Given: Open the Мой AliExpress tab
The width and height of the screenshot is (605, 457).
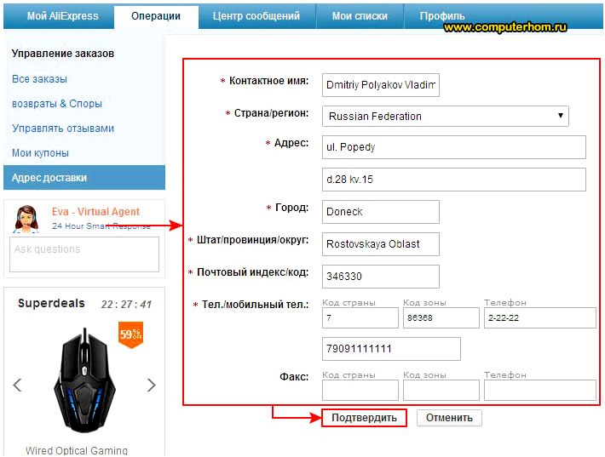Looking at the screenshot, I should click(62, 16).
